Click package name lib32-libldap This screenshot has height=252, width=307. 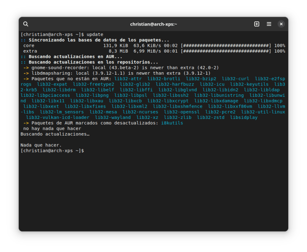pyautogui.click(x=262, y=90)
